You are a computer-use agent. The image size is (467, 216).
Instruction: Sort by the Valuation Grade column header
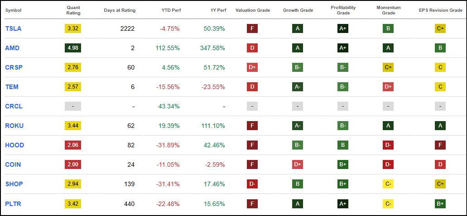pos(253,10)
